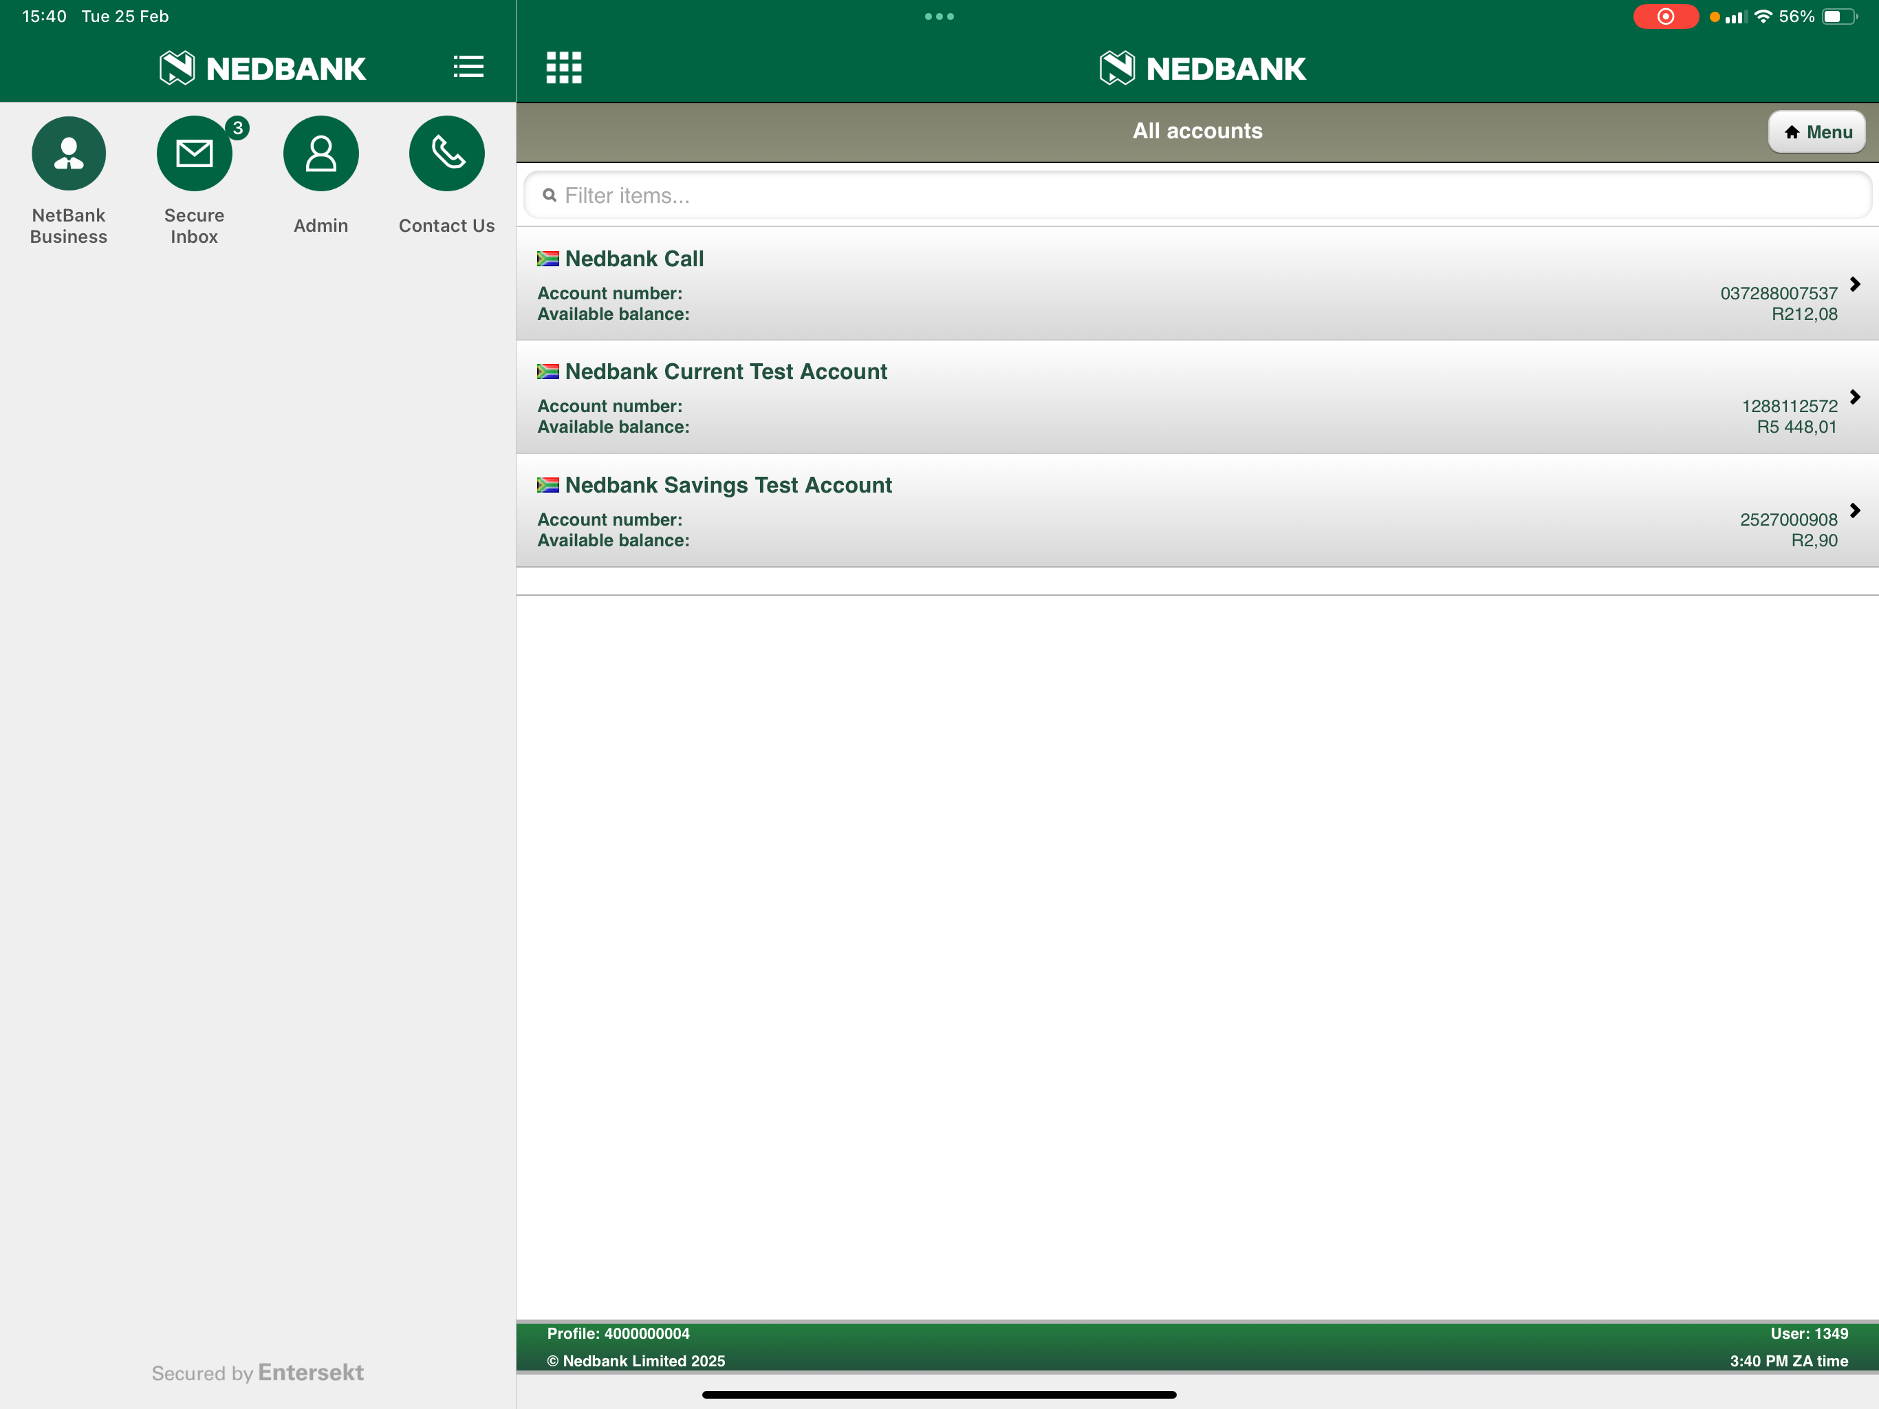Image resolution: width=1879 pixels, height=1409 pixels.
Task: Open the Secure Inbox envelope icon
Action: point(195,154)
